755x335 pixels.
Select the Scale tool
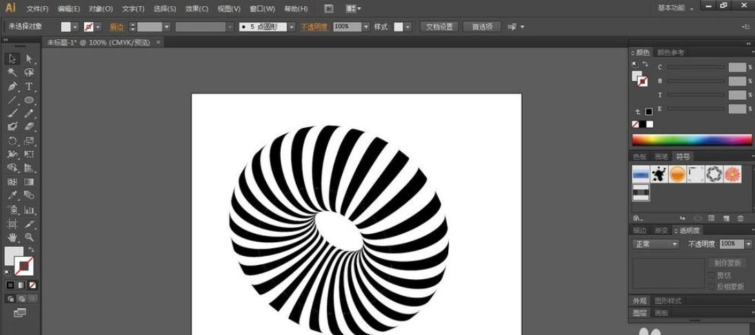click(x=30, y=141)
